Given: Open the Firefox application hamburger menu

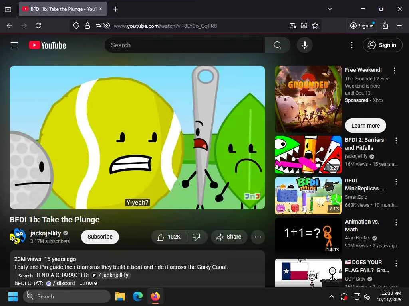Looking at the screenshot, I should click(399, 25).
